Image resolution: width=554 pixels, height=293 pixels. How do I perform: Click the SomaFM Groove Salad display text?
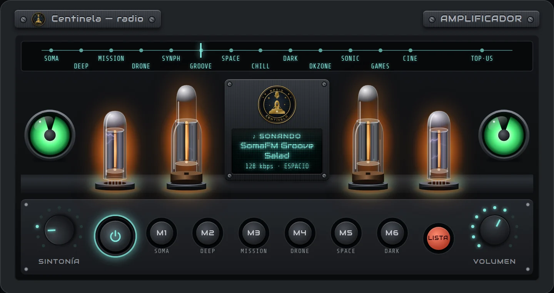coord(277,150)
